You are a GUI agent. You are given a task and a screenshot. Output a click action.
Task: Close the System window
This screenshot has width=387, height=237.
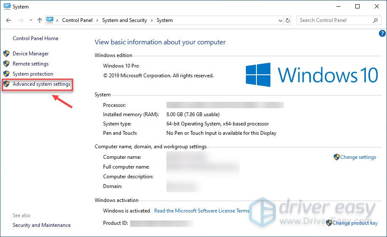[376, 6]
